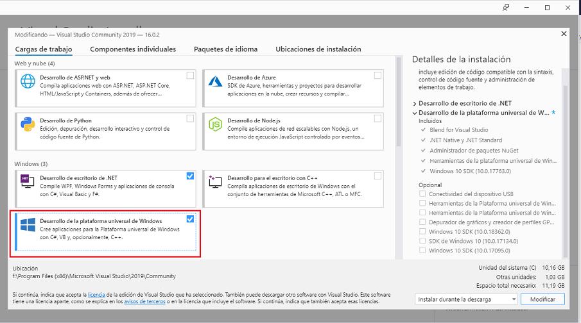Click included Windows 10 SDK (10.0.17763.0) item
The width and height of the screenshot is (581, 323).
click(x=470, y=171)
